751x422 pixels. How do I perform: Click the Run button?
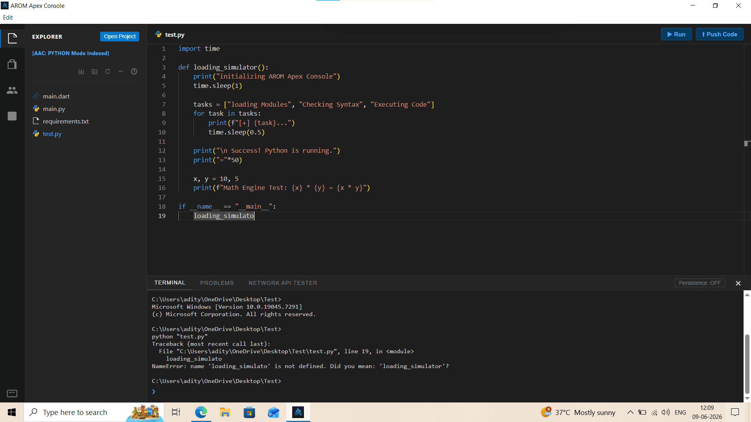[x=676, y=34]
